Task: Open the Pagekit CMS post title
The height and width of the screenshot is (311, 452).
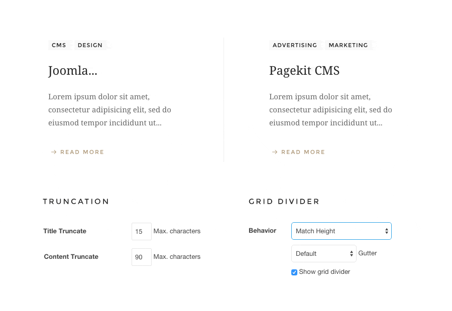Action: pos(304,71)
